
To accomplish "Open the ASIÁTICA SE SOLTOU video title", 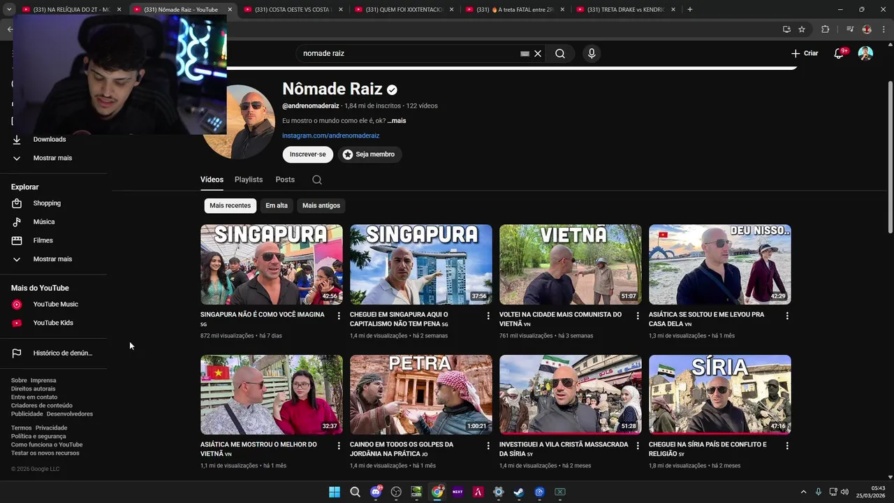I will coord(706,319).
